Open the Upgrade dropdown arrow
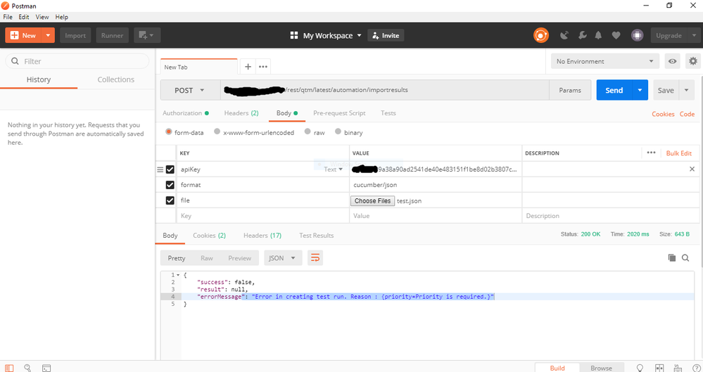 pyautogui.click(x=693, y=35)
